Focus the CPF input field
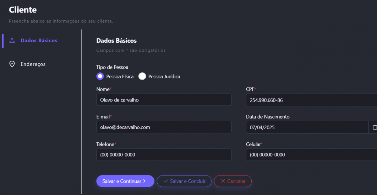The width and height of the screenshot is (377, 195). pos(311,100)
